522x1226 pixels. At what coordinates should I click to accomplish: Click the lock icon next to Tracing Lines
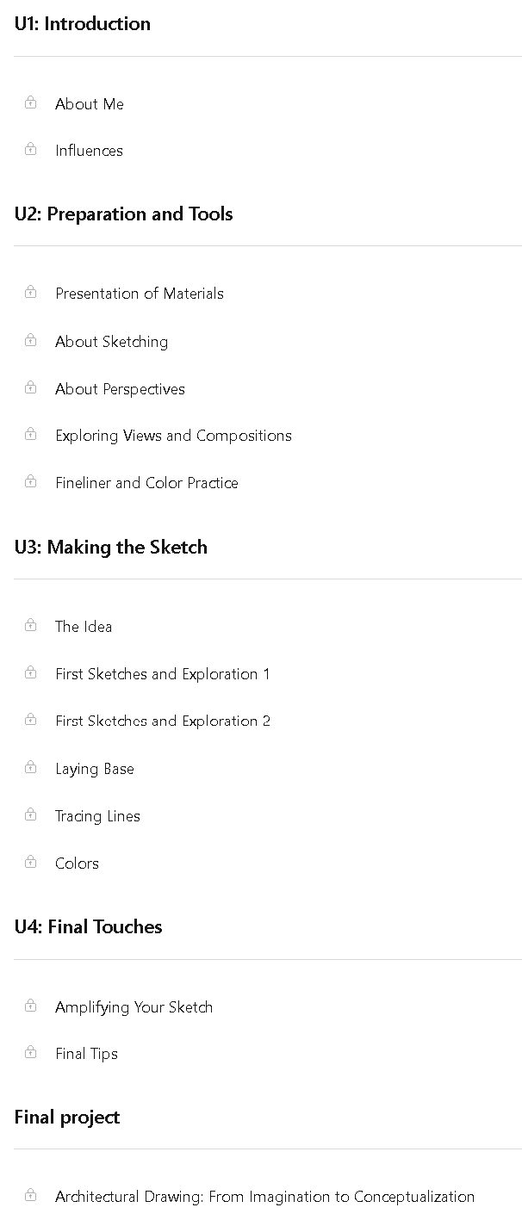pos(31,814)
